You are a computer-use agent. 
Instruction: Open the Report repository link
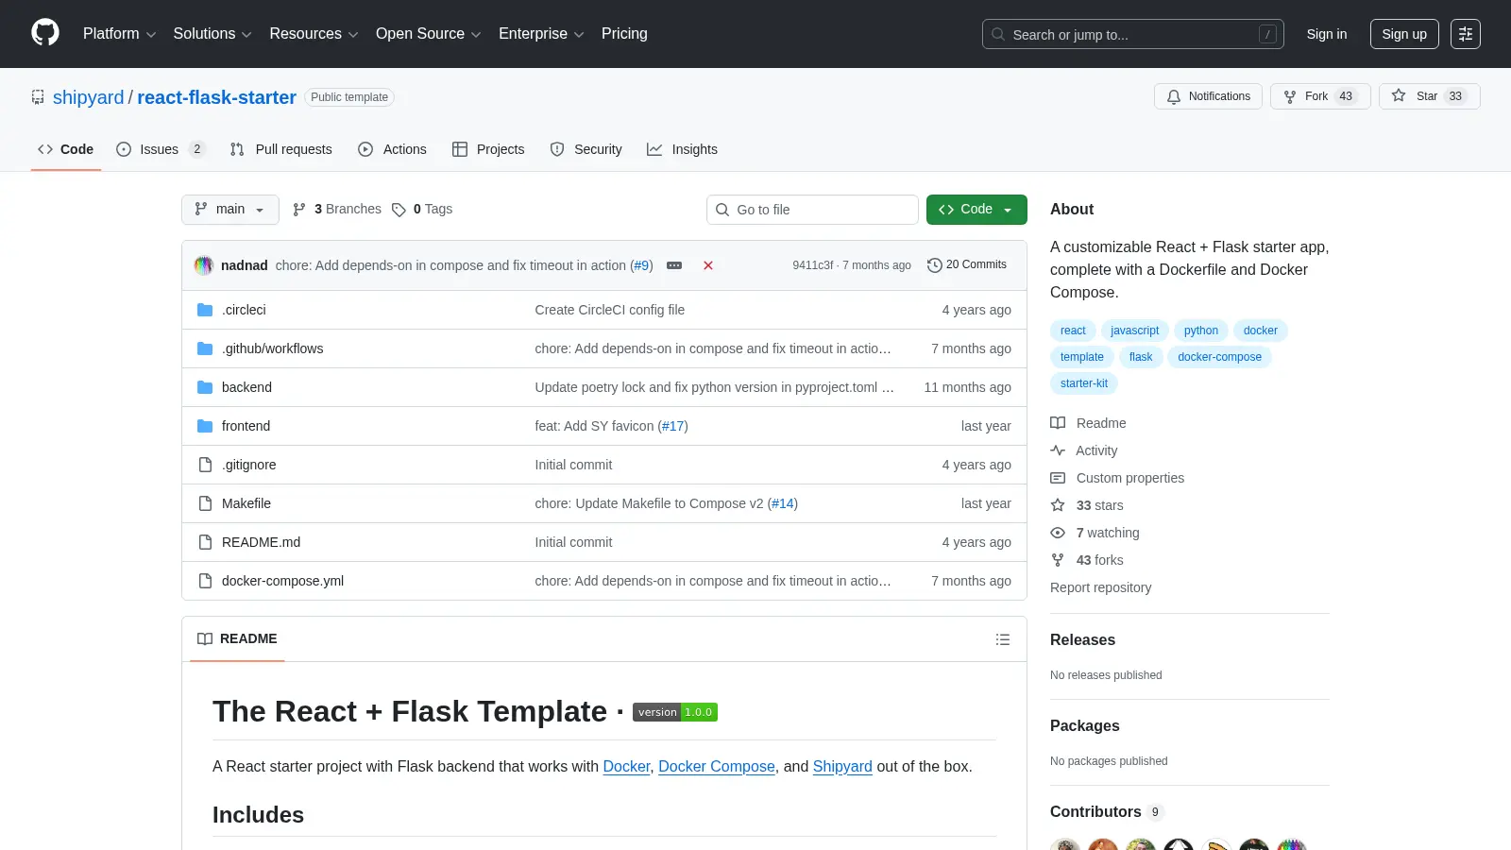pos(1100,587)
